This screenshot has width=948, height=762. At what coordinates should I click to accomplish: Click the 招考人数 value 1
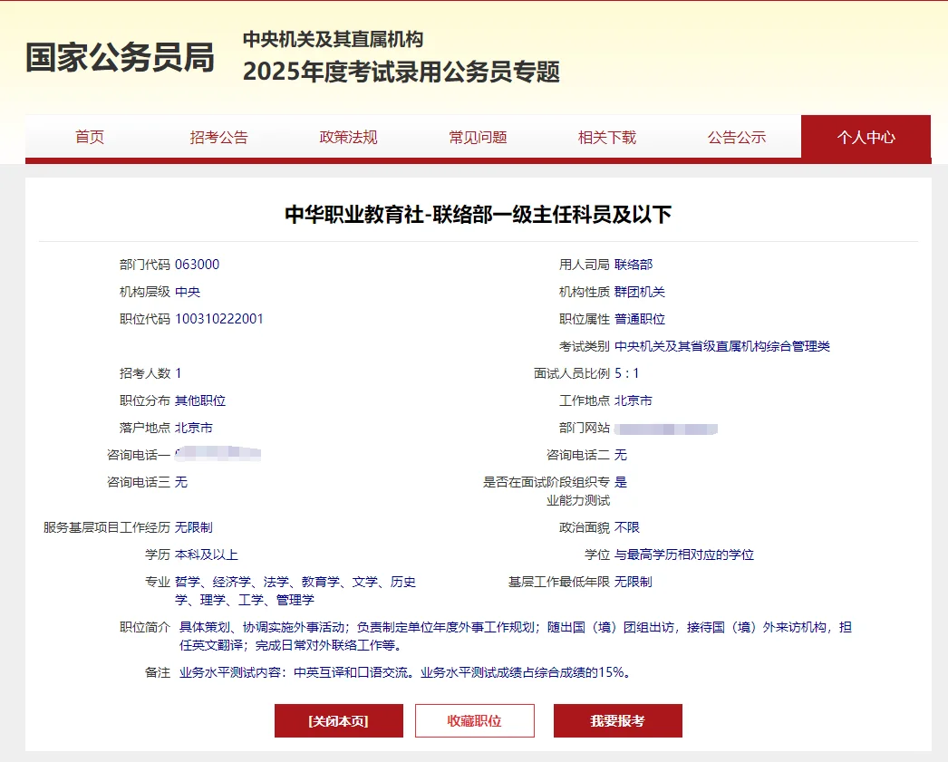pos(179,373)
